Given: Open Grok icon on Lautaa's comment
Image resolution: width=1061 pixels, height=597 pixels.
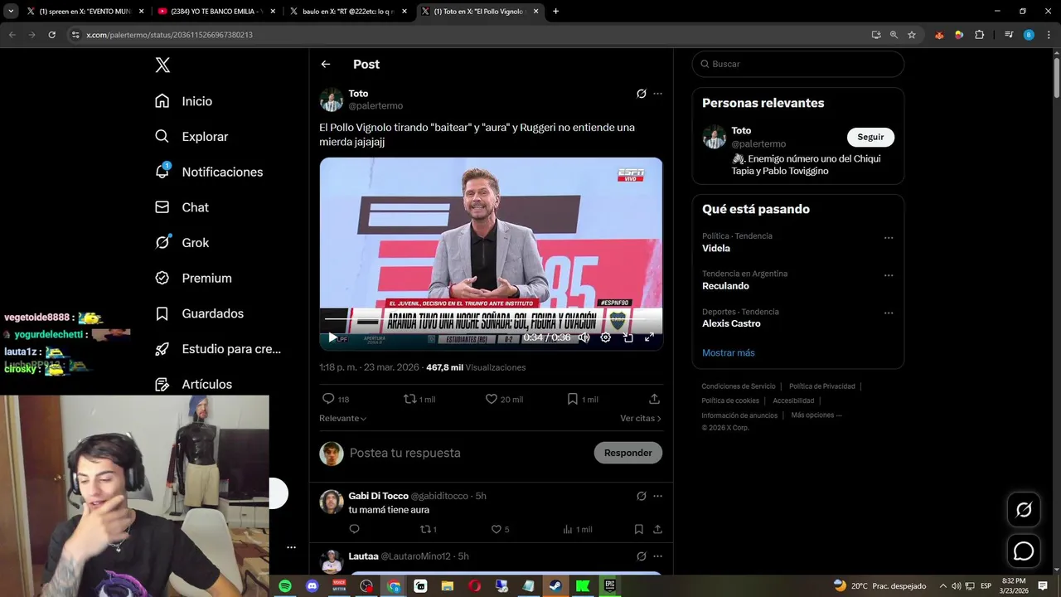Looking at the screenshot, I should [641, 556].
